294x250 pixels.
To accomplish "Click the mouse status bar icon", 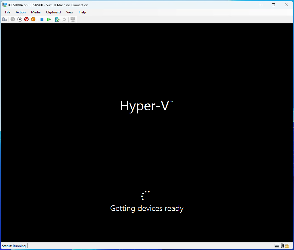I will [282, 246].
